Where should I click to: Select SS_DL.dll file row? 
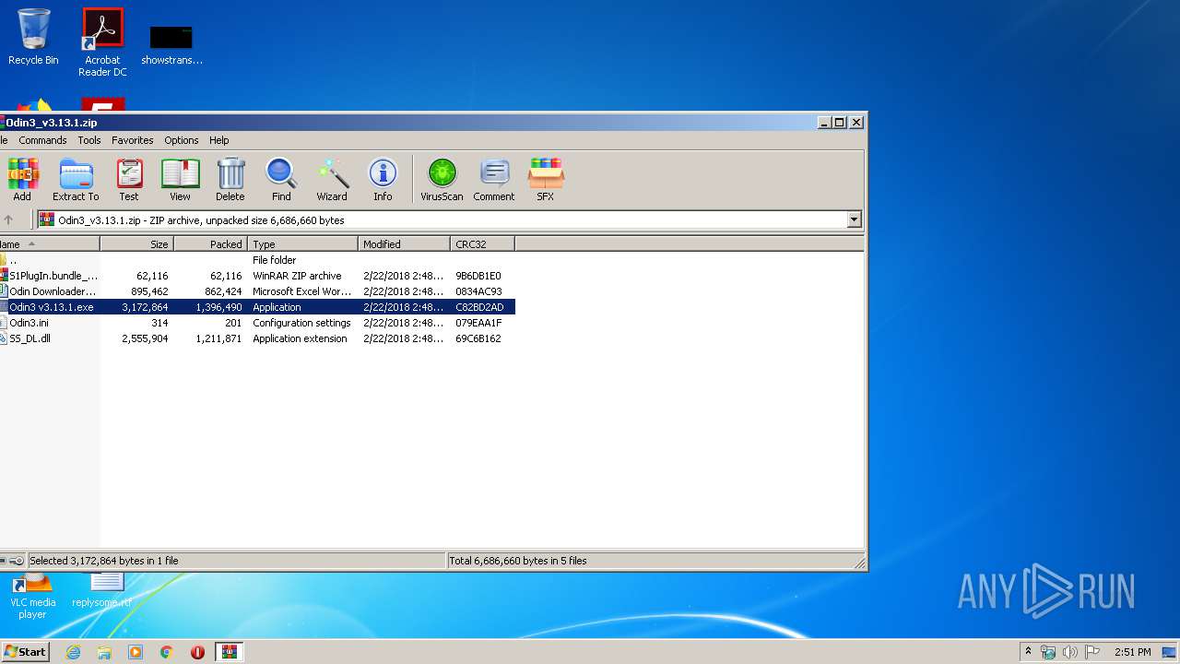257,338
